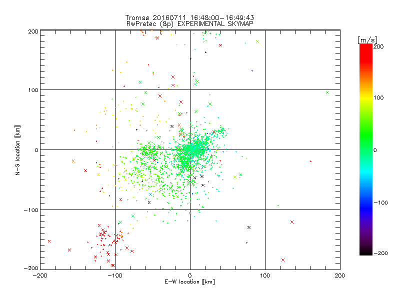Select the 'N-S location [km]' axis label
Viewport: 400px width, 300px height.
(17, 150)
